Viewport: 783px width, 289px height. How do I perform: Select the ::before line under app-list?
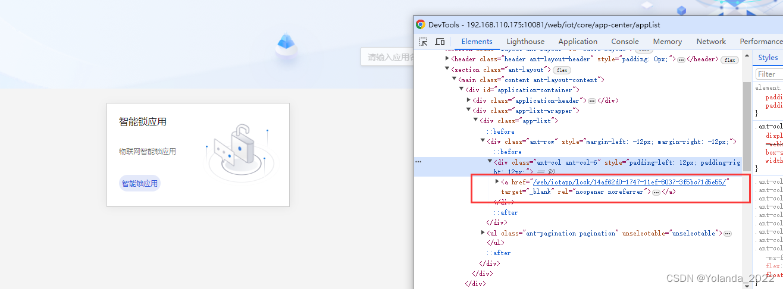500,131
